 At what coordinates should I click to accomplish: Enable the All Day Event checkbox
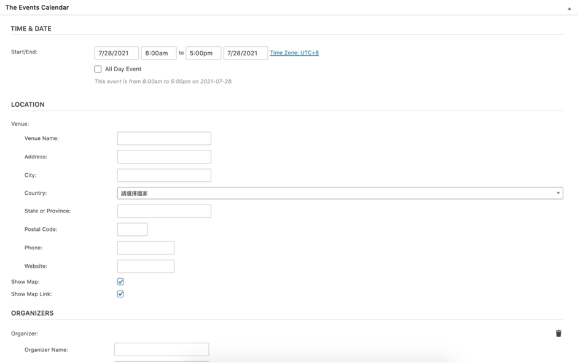(98, 69)
